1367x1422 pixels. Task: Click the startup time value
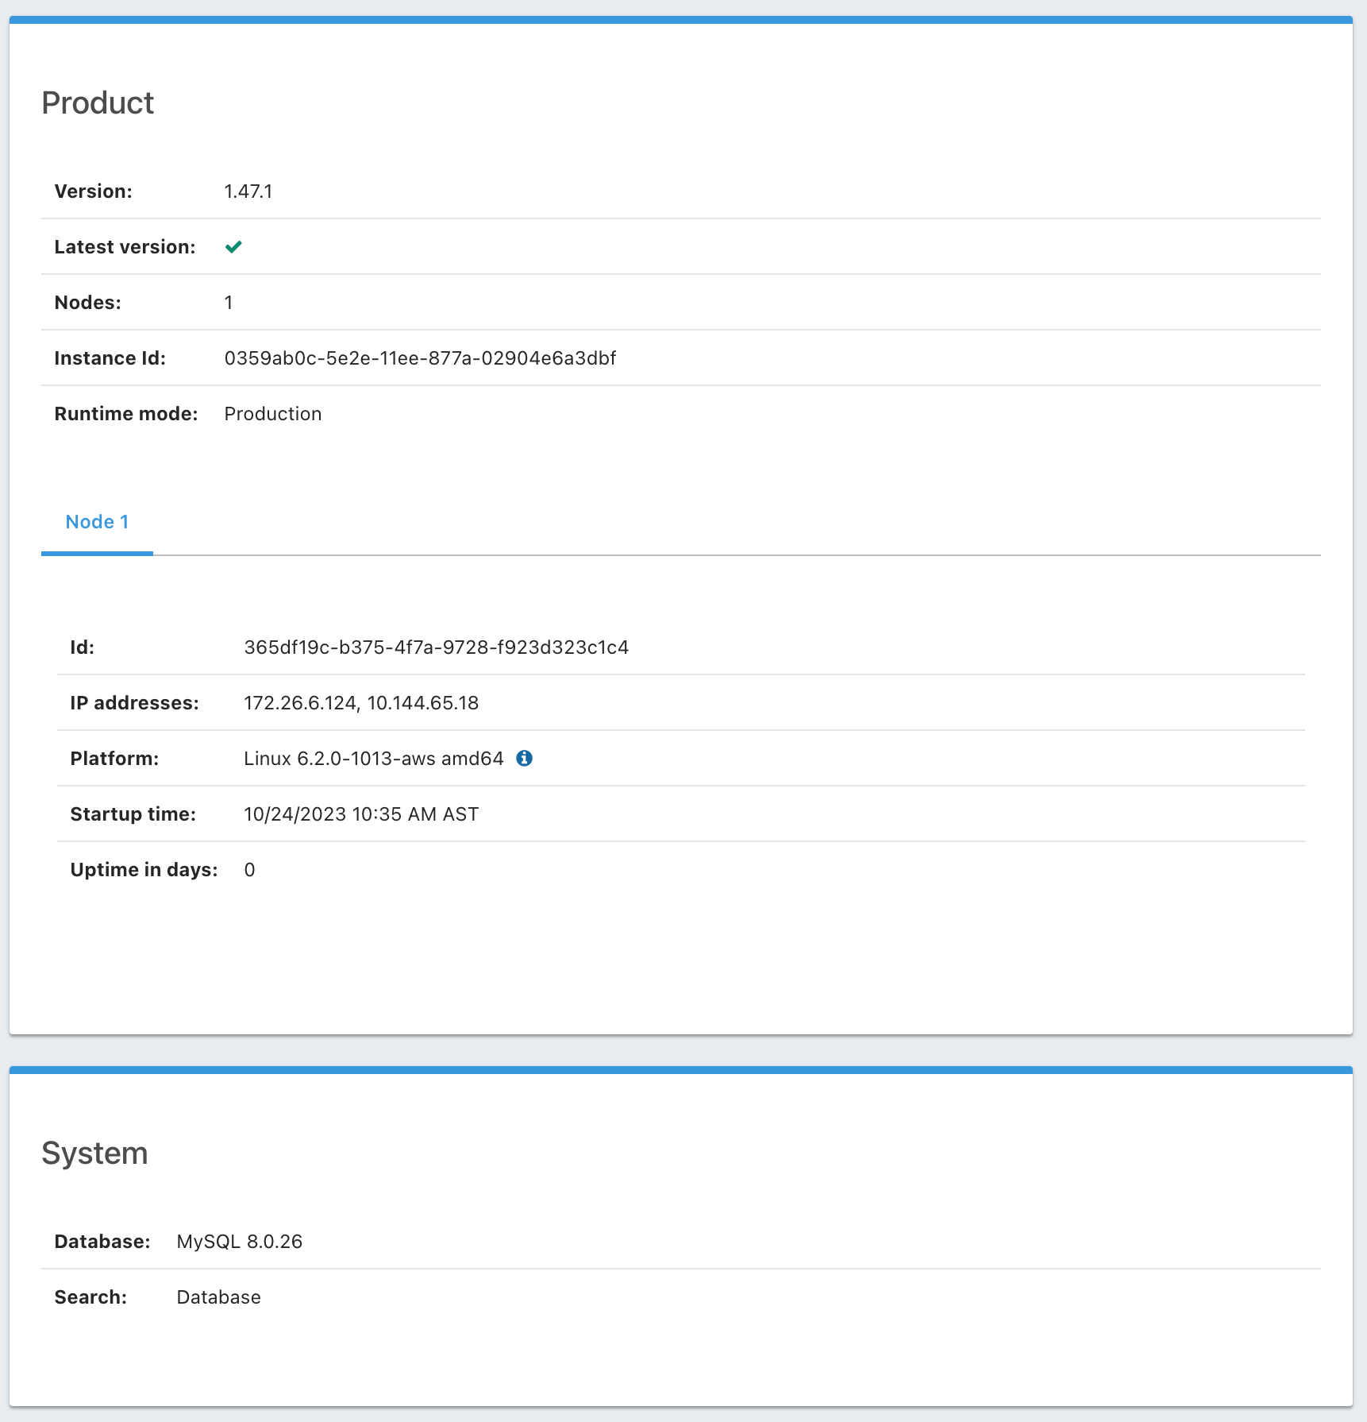361,814
